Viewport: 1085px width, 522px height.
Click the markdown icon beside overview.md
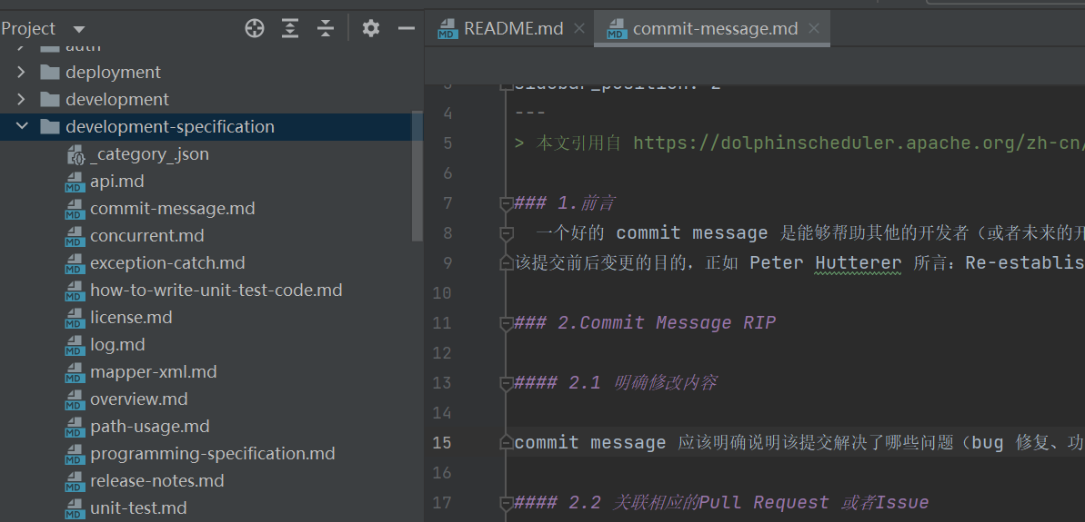click(75, 399)
